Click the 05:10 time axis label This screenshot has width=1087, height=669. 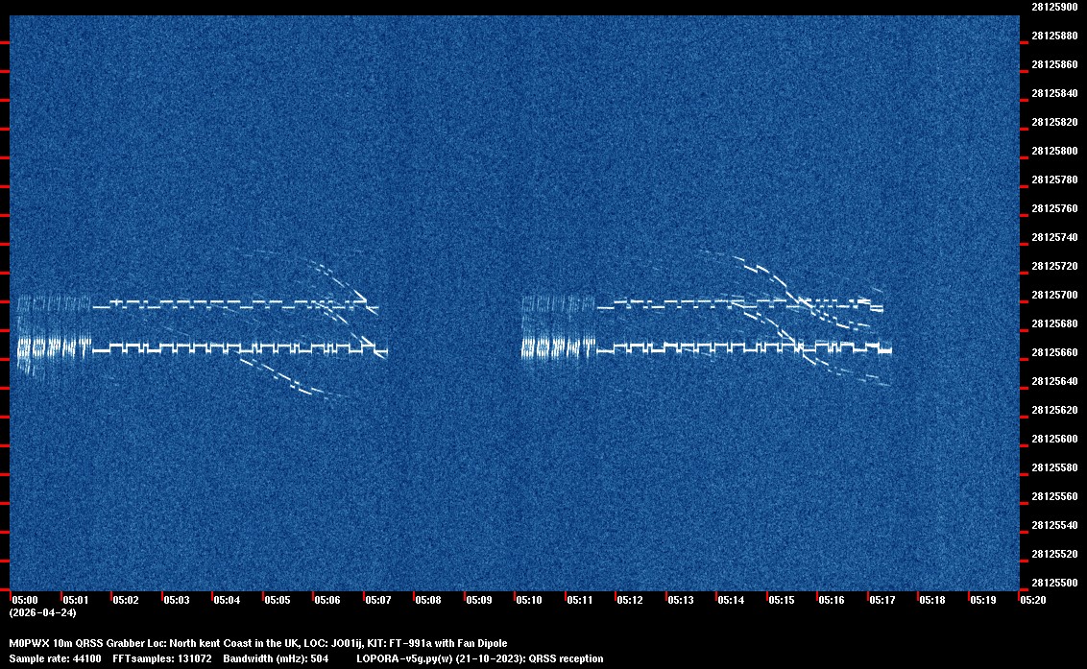tap(529, 600)
